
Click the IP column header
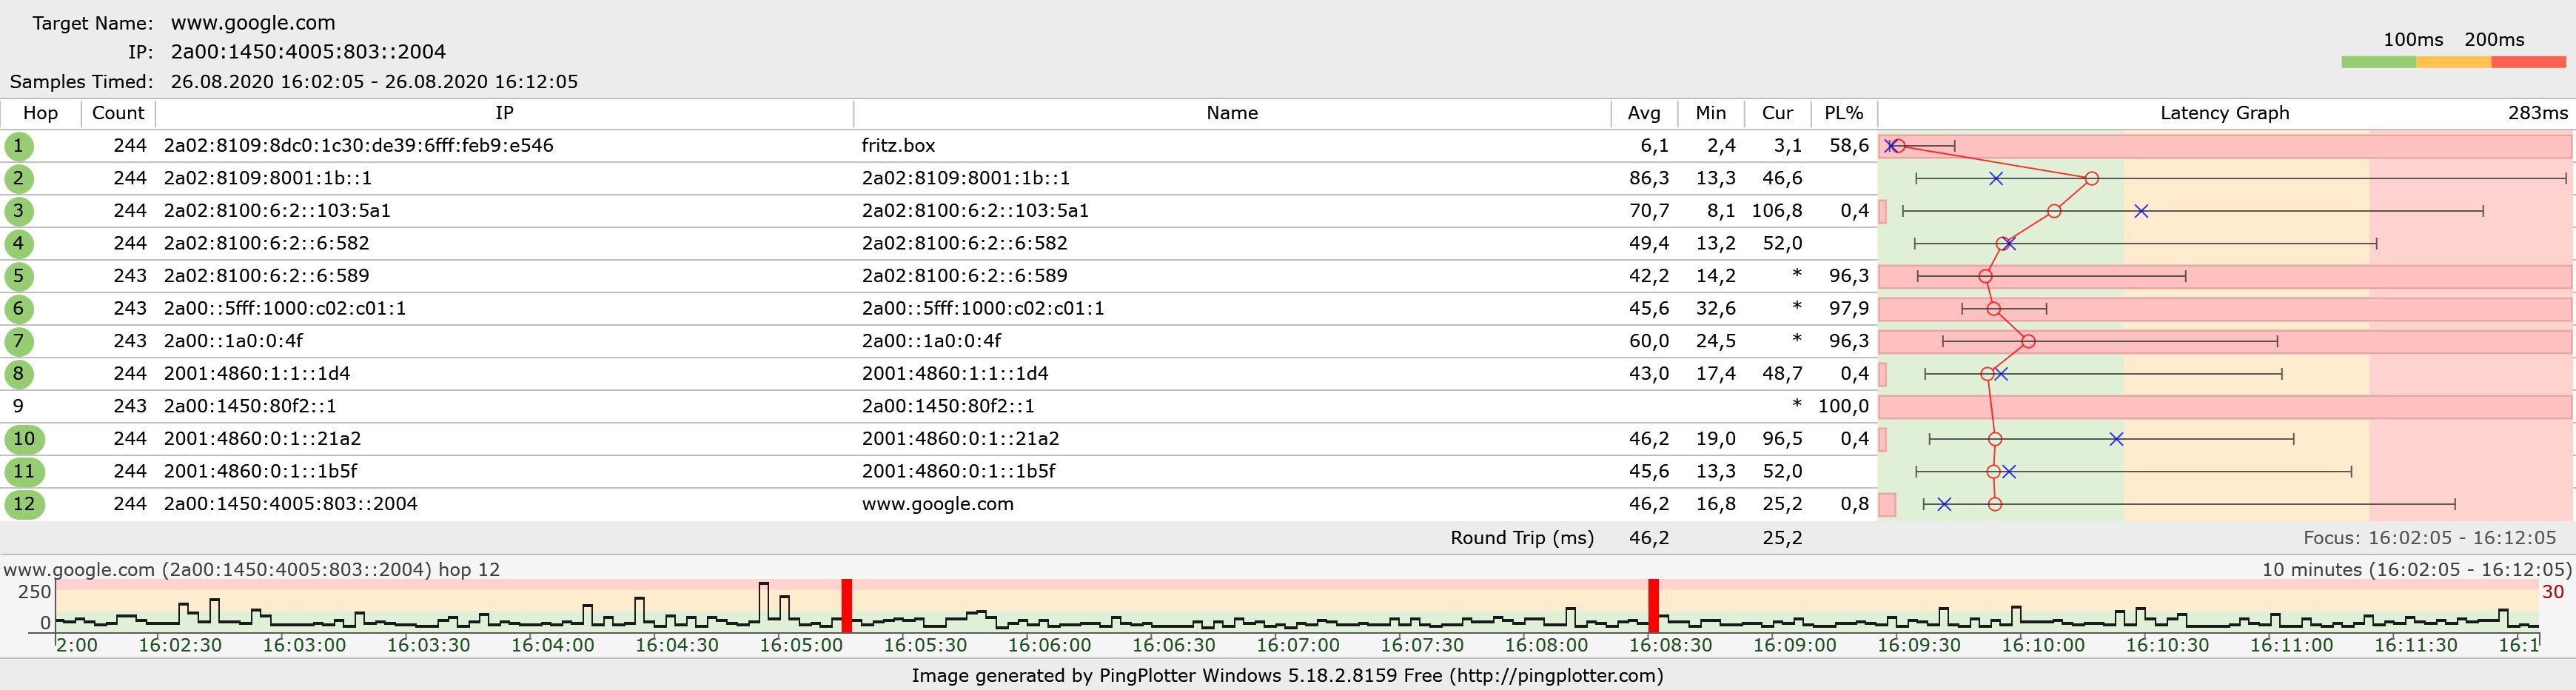pos(505,113)
